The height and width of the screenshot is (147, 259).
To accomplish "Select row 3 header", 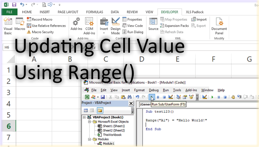I will pyautogui.click(x=8, y=92).
